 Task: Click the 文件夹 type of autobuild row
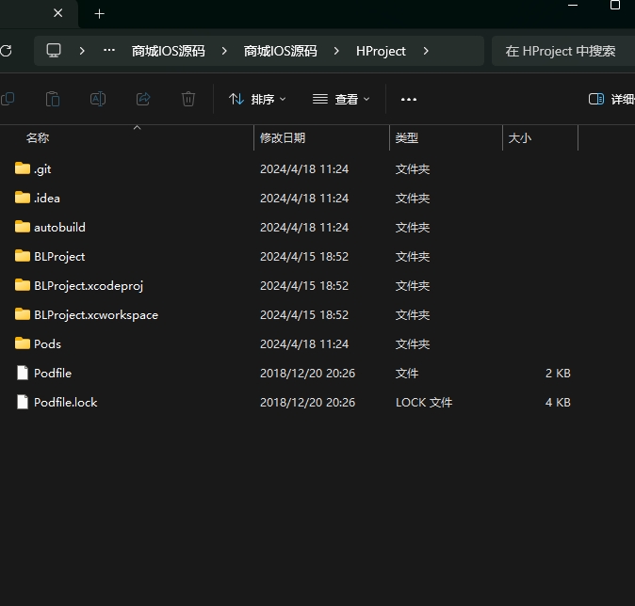pyautogui.click(x=413, y=228)
